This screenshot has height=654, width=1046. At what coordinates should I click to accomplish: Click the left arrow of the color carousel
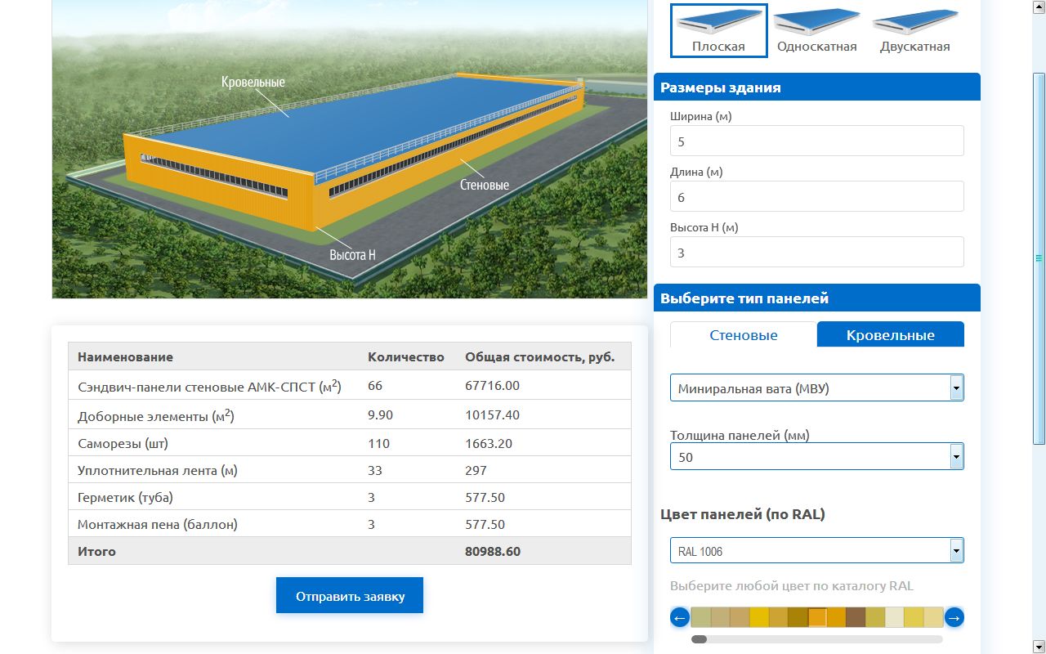click(680, 617)
